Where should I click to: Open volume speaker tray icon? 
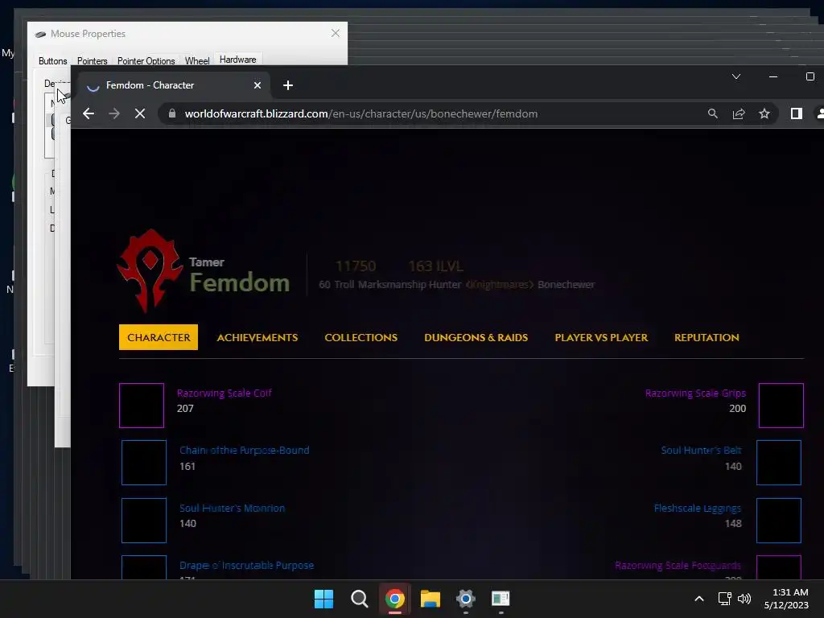(744, 599)
